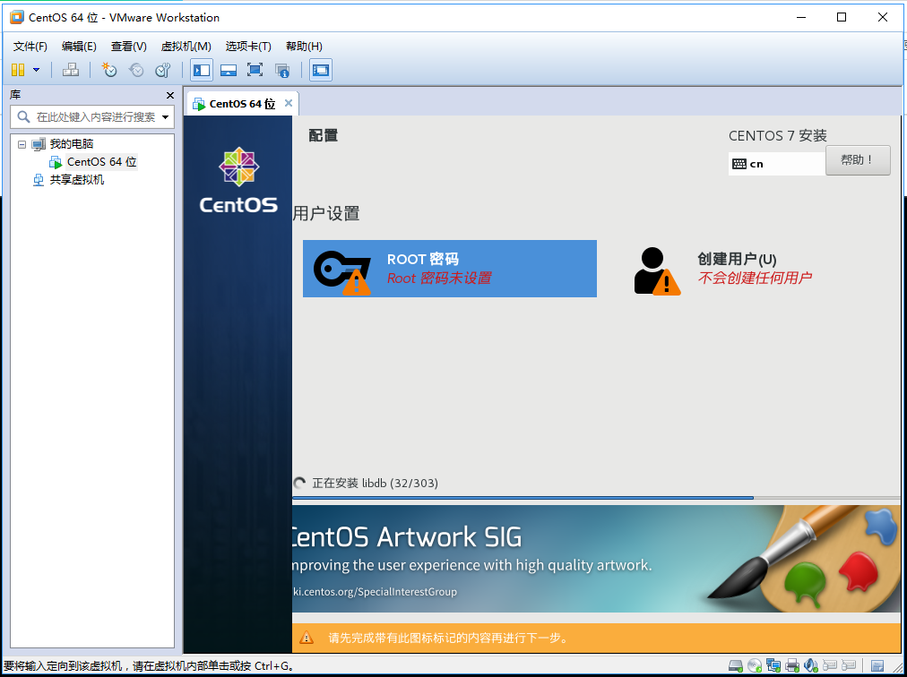907x677 pixels.
Task: Close the CentOS 64 位 tab
Action: click(288, 103)
